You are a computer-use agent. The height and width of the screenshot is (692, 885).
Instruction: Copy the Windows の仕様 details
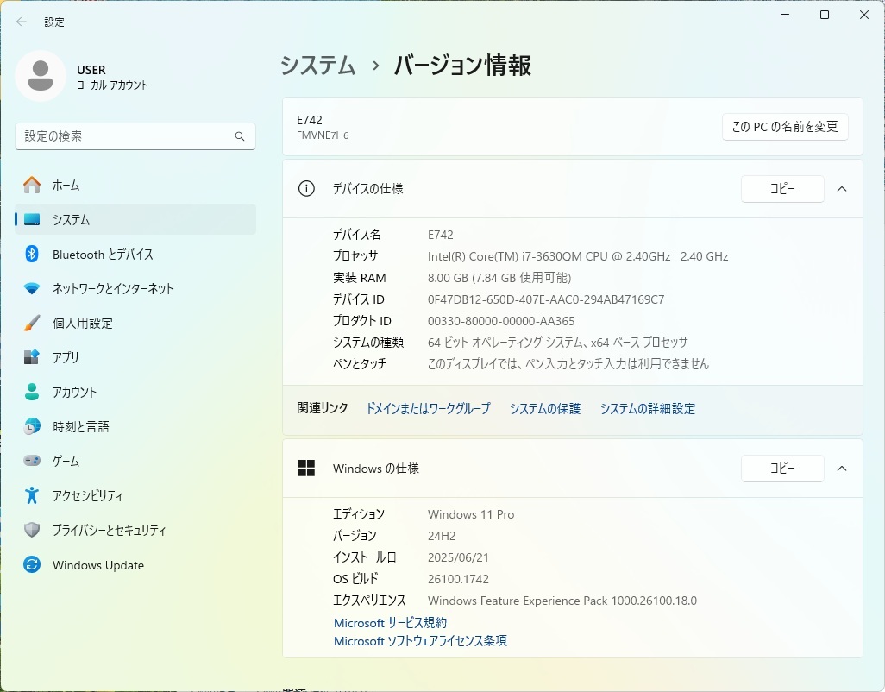tap(782, 468)
